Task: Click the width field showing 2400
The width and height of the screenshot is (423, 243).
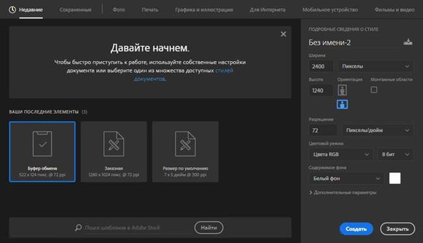Action: coord(321,66)
